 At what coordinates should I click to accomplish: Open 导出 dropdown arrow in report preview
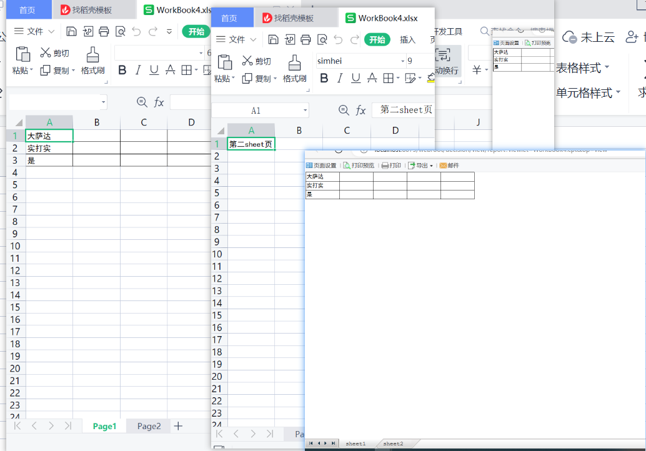point(431,166)
